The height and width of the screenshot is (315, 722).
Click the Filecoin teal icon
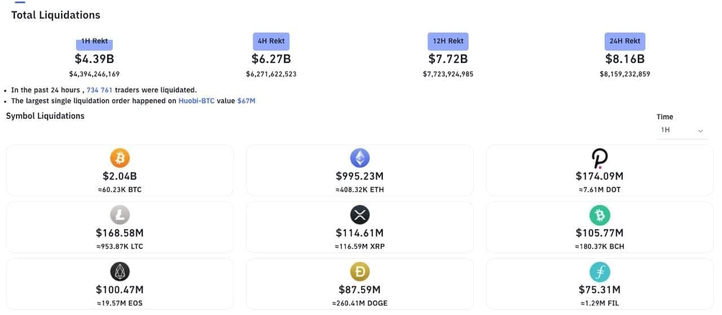[x=600, y=272]
